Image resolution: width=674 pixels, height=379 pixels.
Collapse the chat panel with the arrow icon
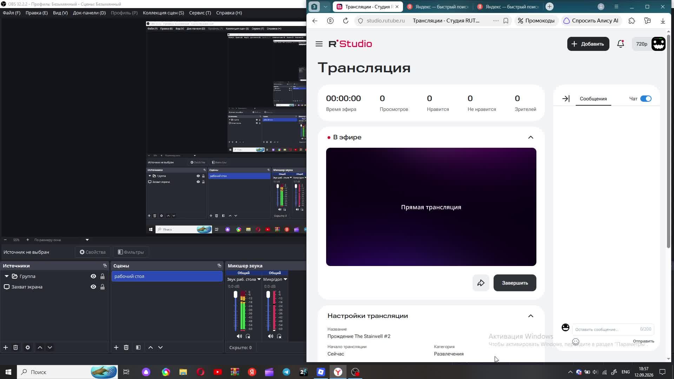pos(566,99)
